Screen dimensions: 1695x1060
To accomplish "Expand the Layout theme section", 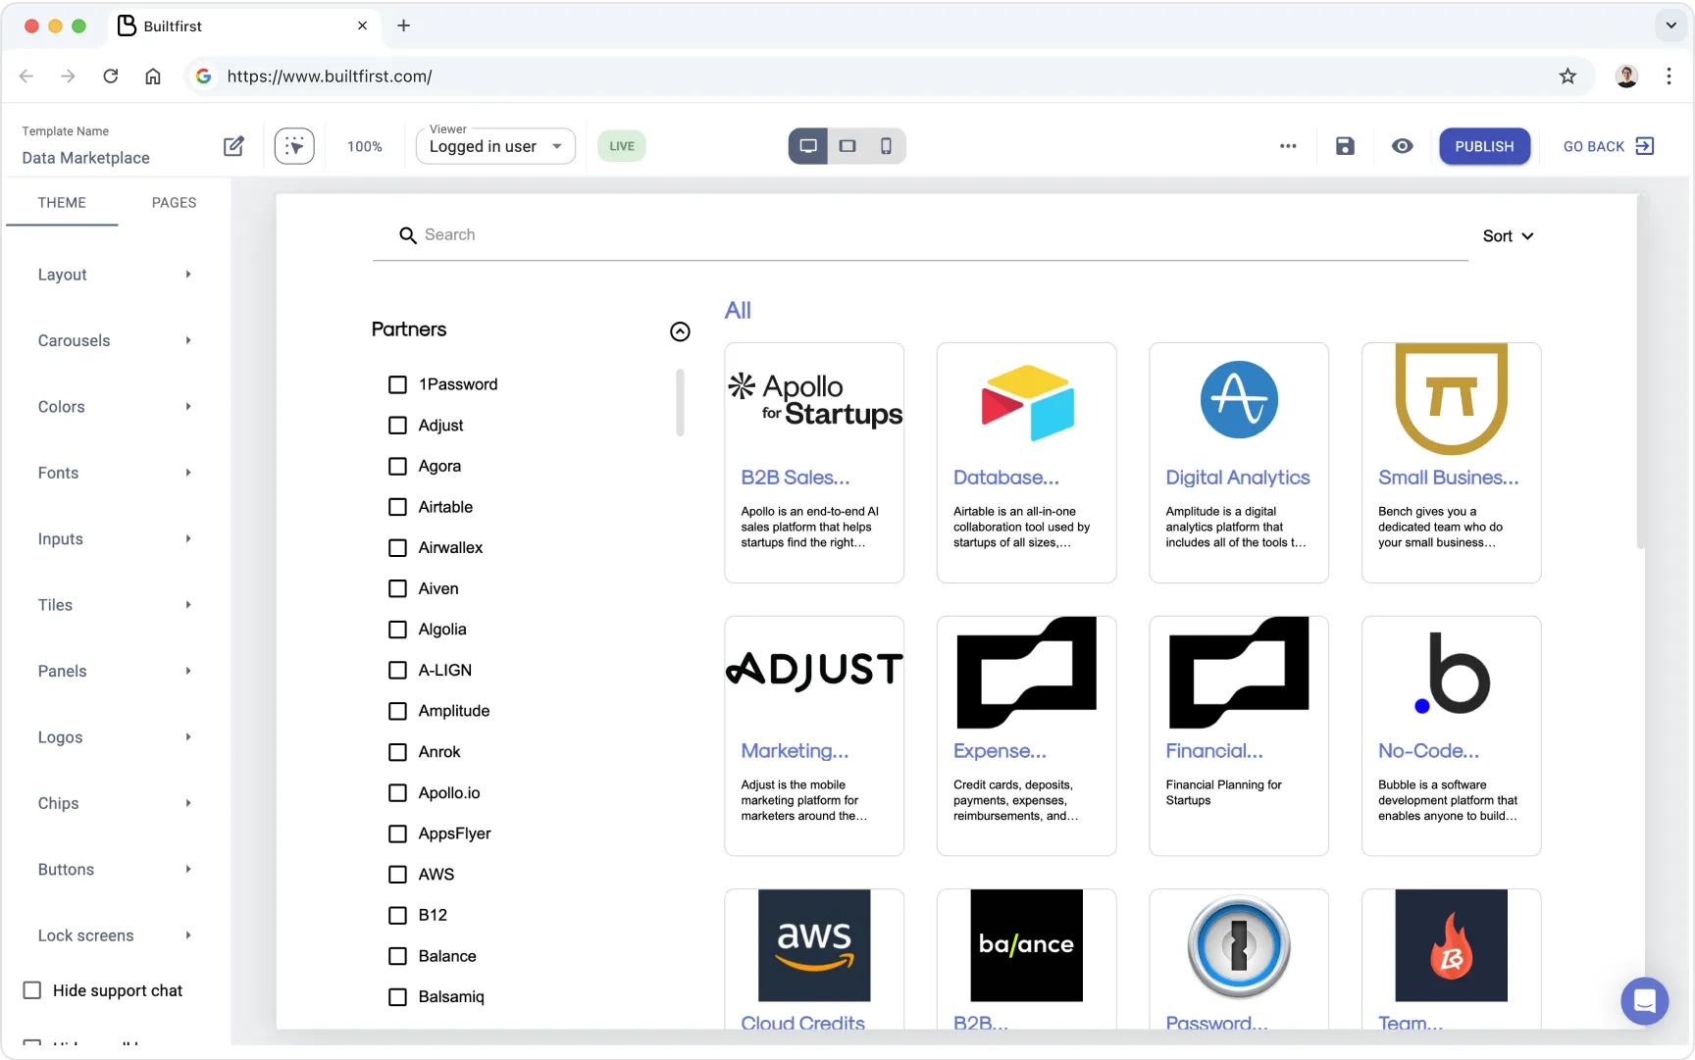I will click(x=115, y=275).
